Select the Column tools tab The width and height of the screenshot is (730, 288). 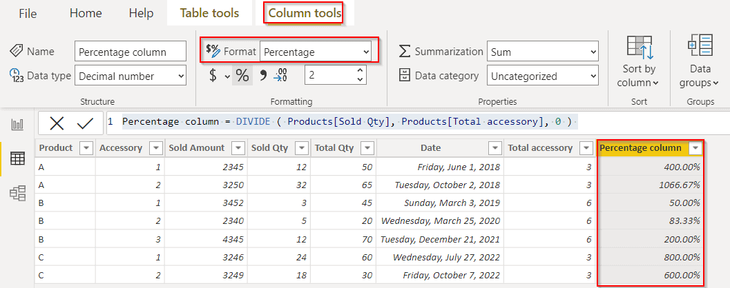click(x=305, y=13)
